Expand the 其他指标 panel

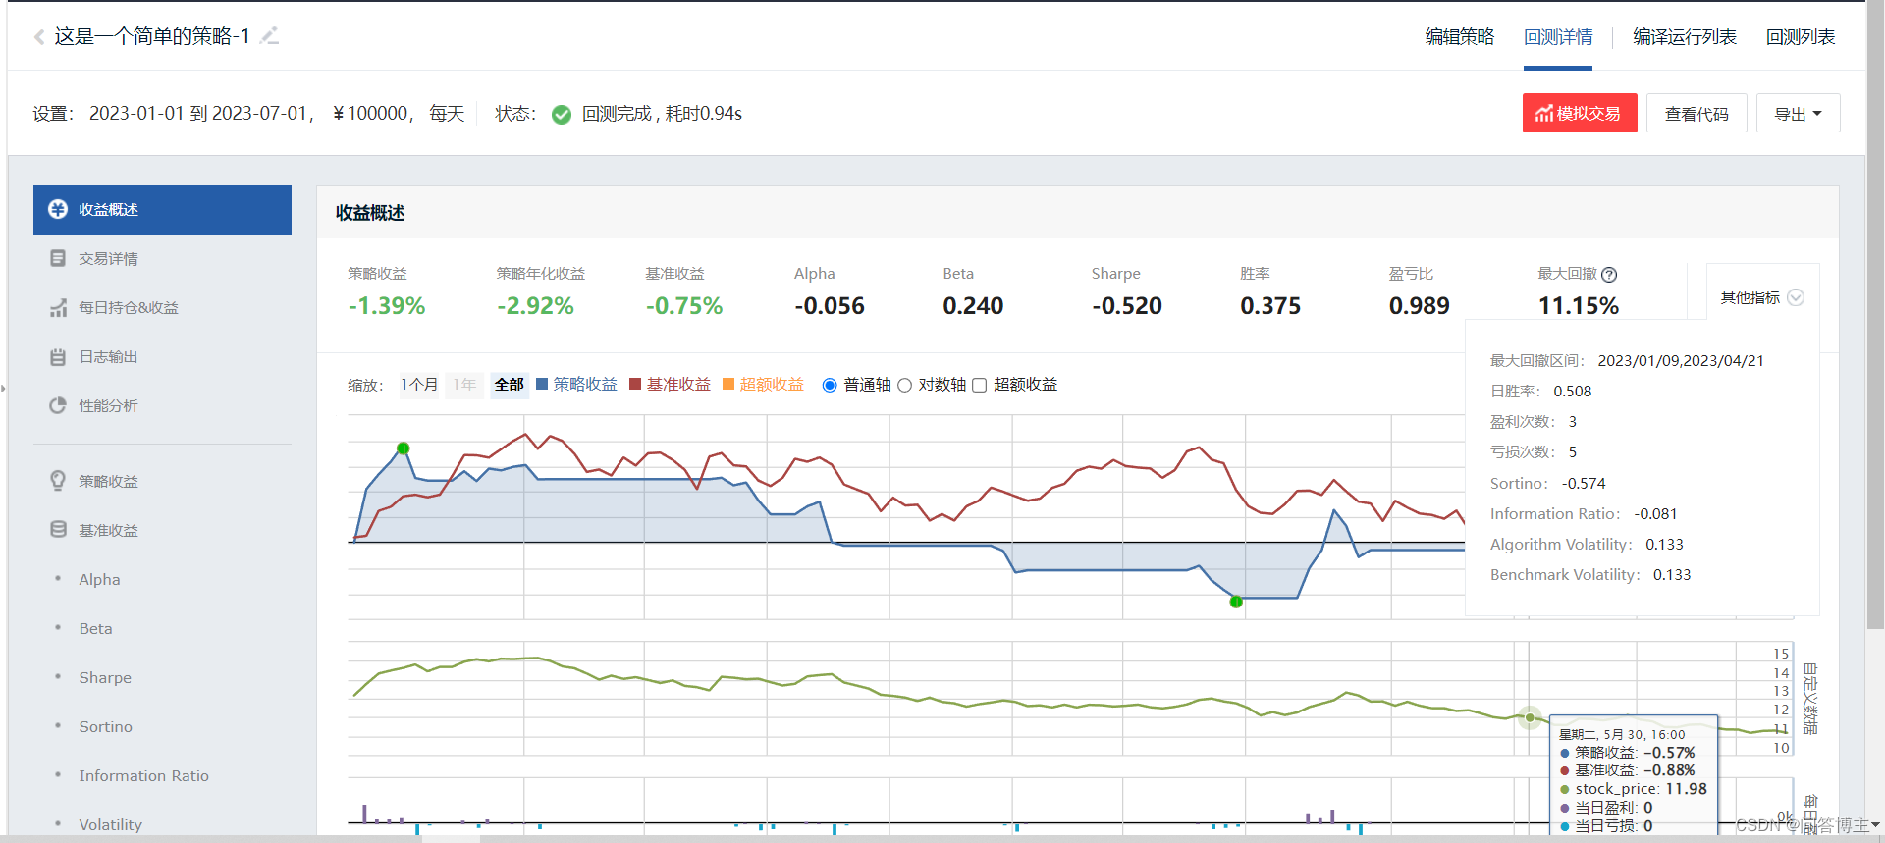[1762, 297]
